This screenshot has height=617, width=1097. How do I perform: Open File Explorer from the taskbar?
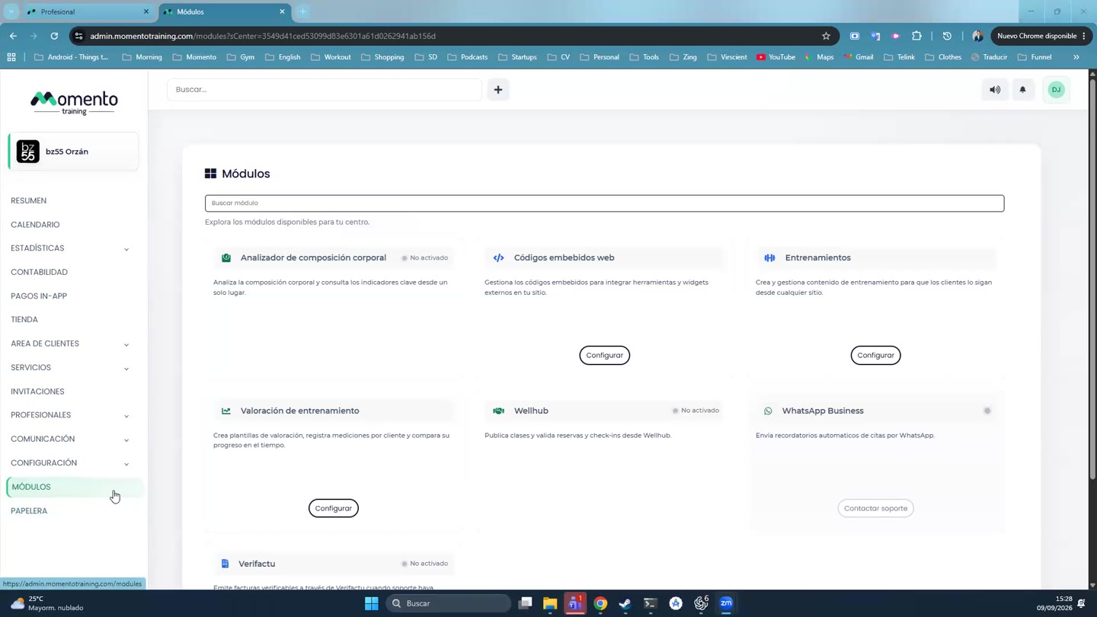click(550, 603)
